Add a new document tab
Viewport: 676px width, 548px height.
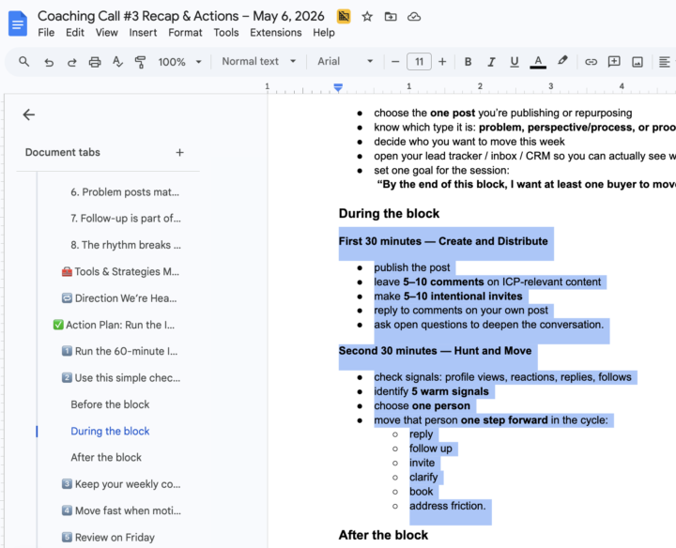[179, 153]
